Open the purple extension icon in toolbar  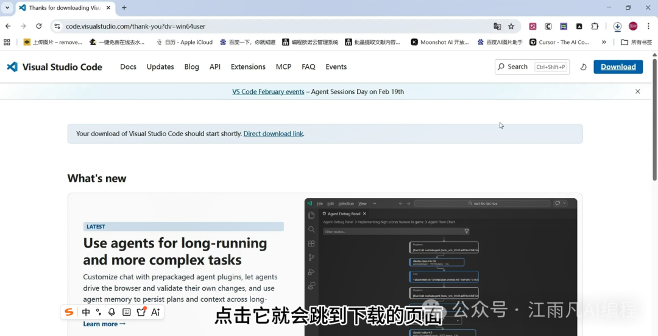(x=564, y=26)
